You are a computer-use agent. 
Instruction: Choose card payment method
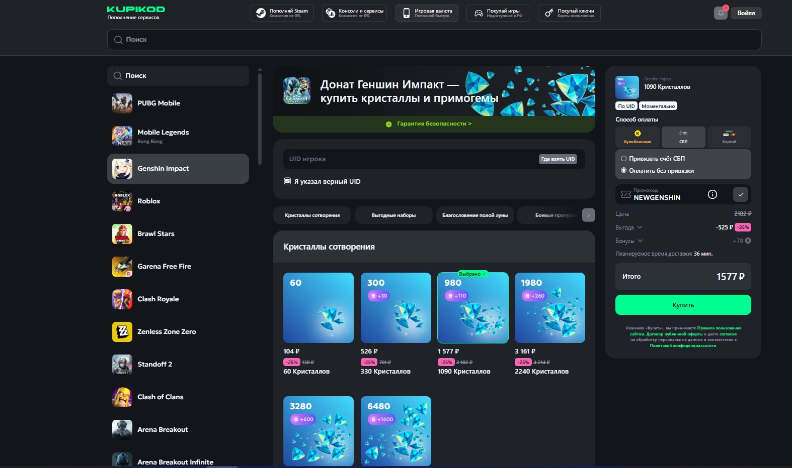(729, 137)
